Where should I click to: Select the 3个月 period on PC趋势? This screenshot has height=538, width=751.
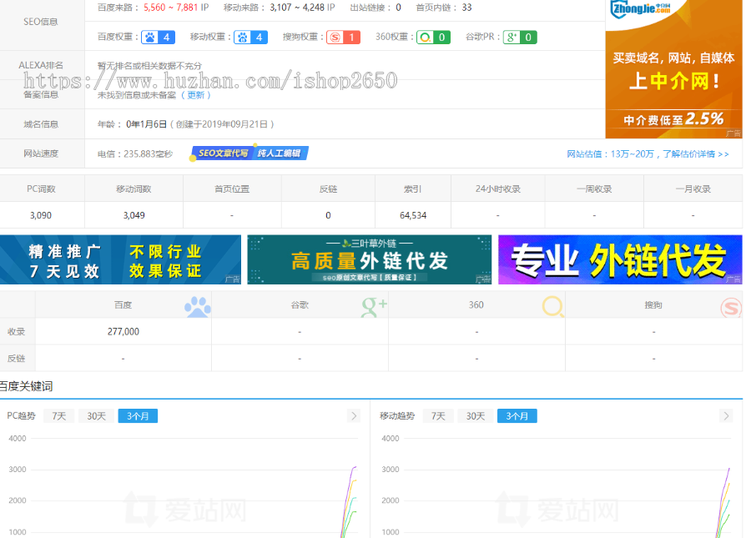[137, 415]
